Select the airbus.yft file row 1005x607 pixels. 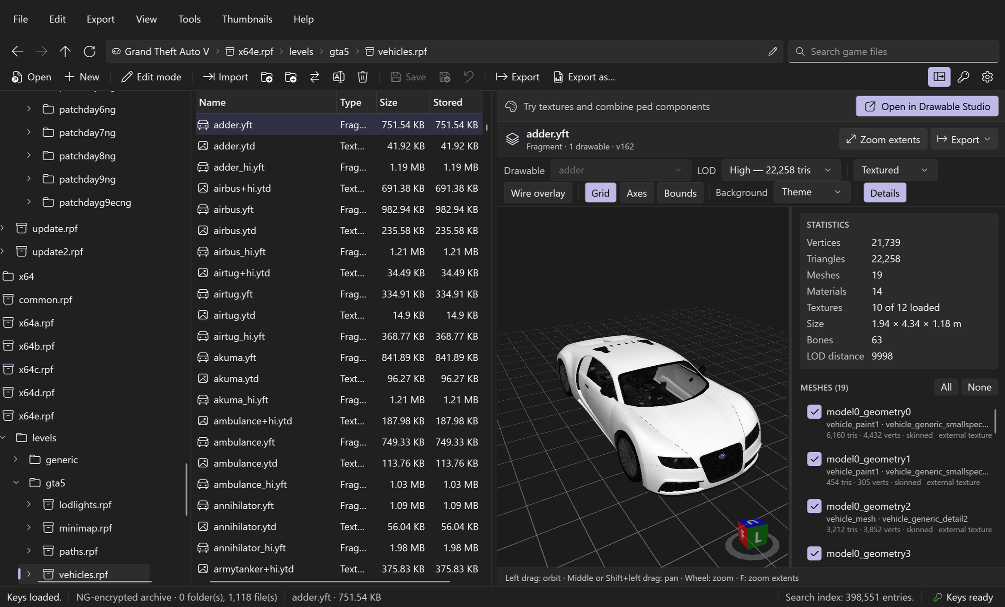(x=339, y=209)
